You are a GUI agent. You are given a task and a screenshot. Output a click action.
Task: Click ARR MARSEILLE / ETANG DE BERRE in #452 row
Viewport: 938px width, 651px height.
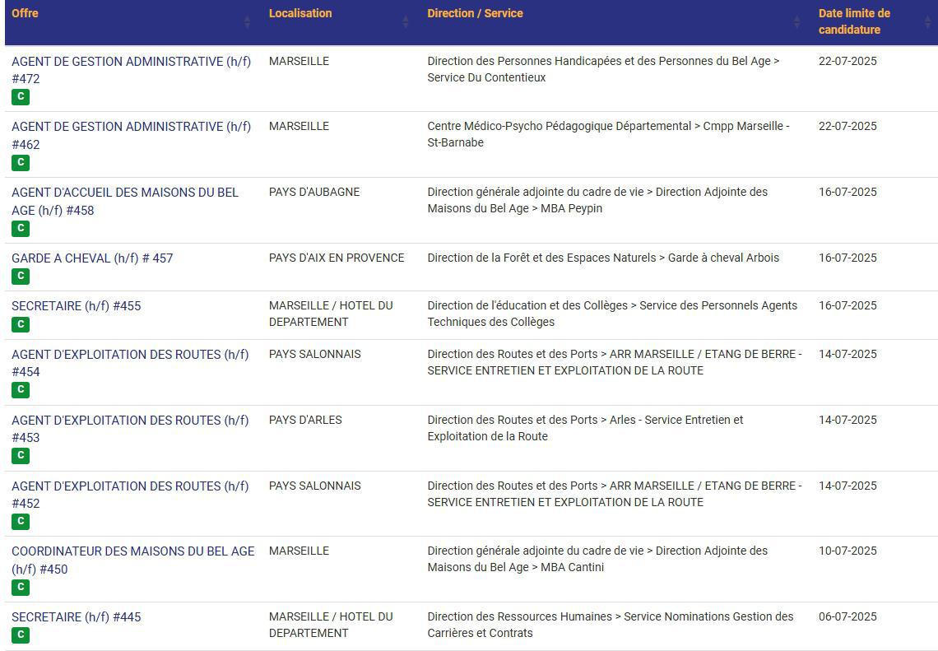click(703, 486)
